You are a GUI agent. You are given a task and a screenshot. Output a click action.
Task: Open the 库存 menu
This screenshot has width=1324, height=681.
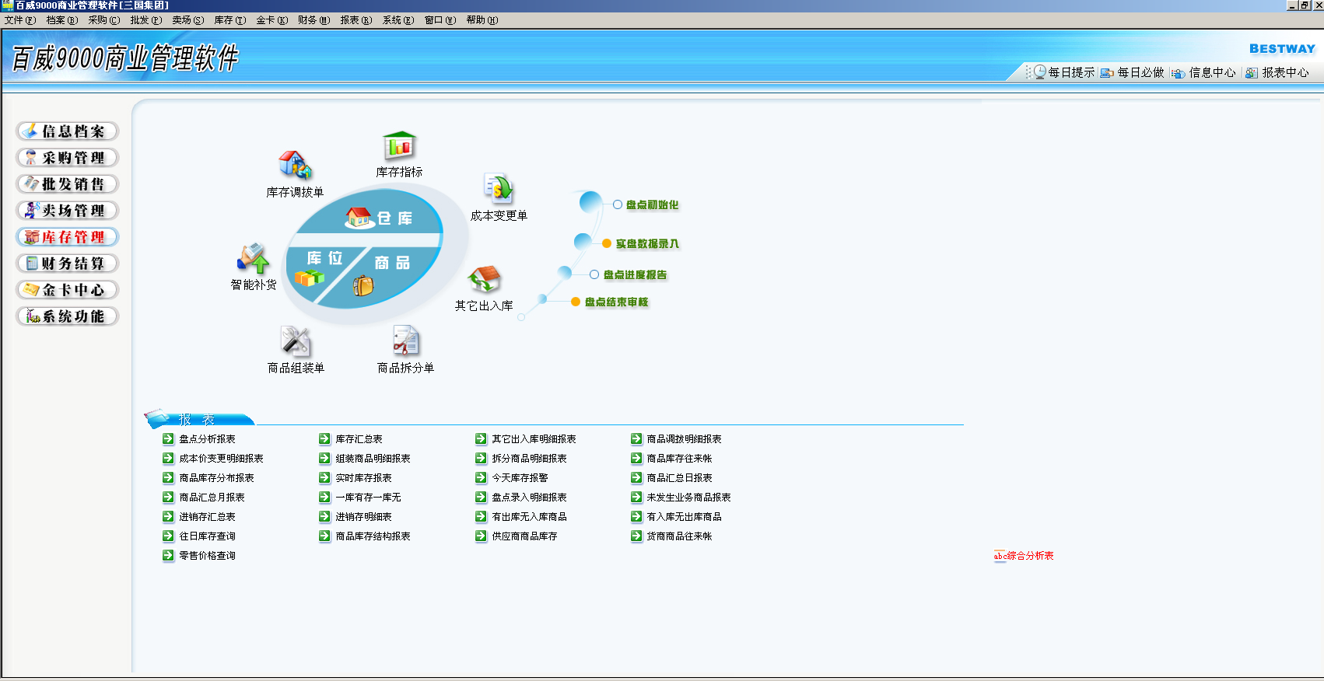coord(230,20)
